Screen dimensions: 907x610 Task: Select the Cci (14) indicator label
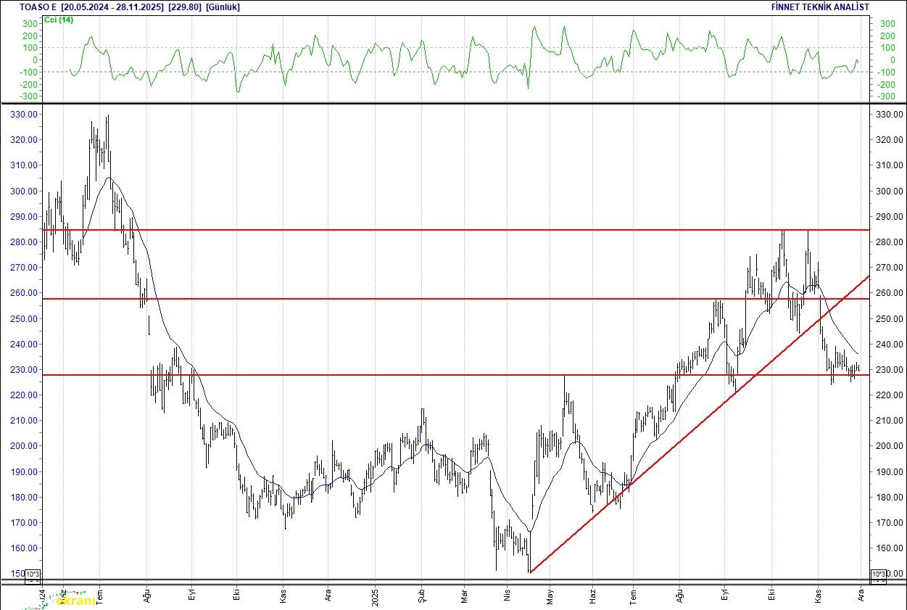coord(59,20)
